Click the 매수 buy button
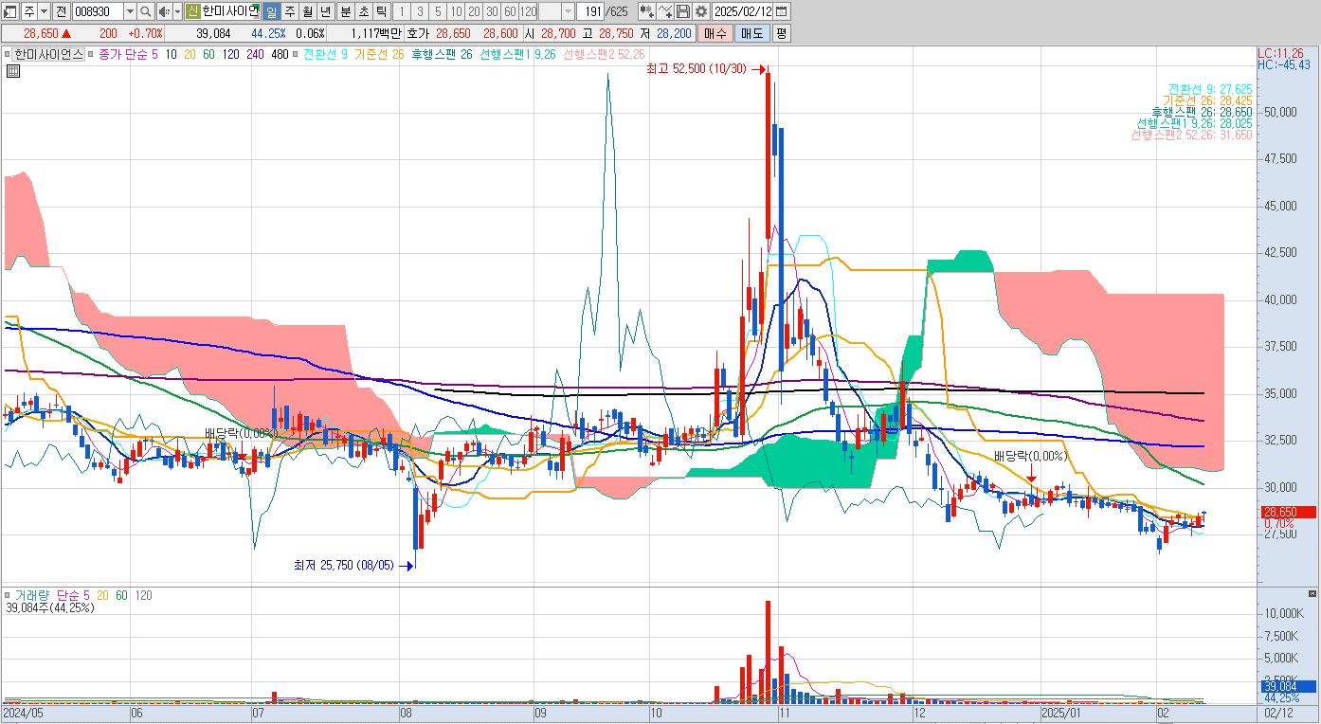 715,33
